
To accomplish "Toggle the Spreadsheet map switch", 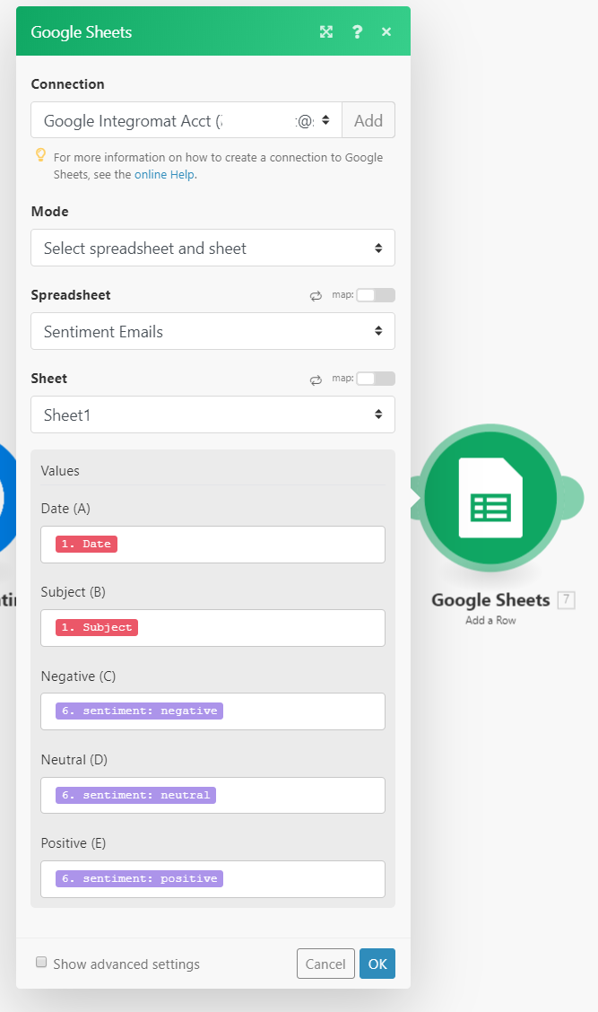I will 376,295.
